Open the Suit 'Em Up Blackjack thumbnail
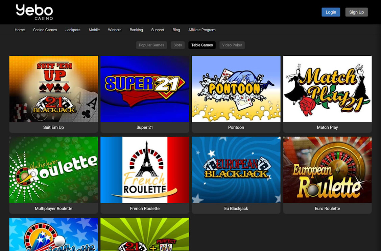This screenshot has width=381, height=251. coord(54,89)
